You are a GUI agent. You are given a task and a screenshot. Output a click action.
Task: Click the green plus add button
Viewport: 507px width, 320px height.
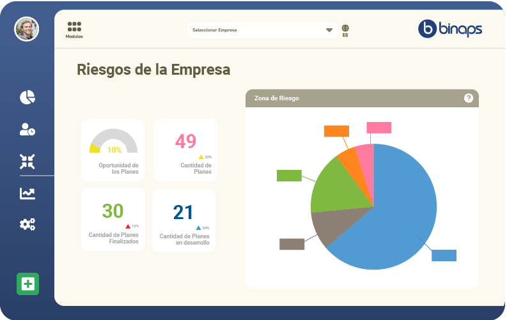coord(27,284)
